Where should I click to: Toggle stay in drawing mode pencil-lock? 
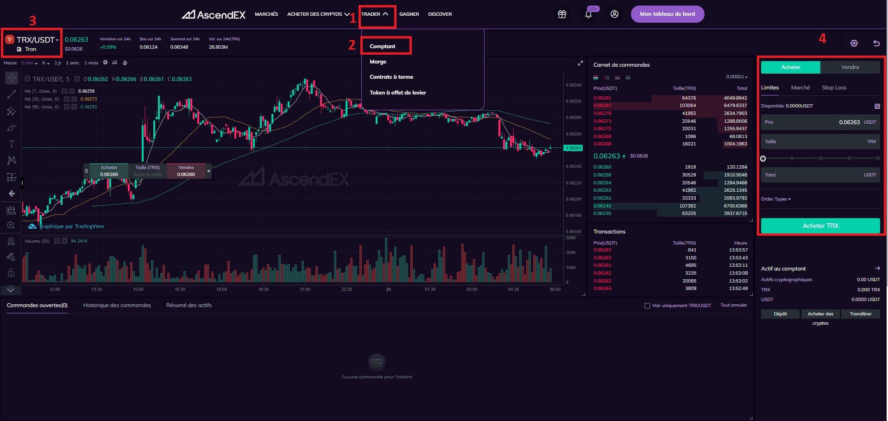11,257
